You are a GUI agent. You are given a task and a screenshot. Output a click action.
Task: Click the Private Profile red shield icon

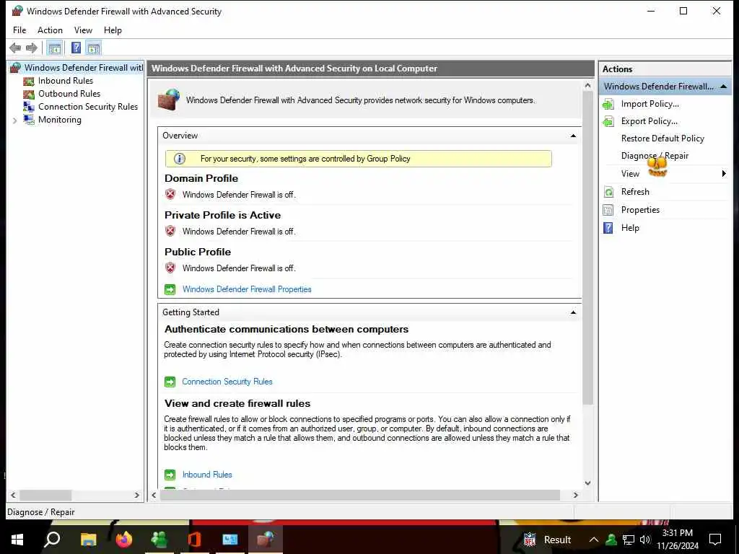pos(170,231)
